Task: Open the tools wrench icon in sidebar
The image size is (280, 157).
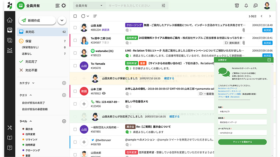Action: tap(10, 127)
